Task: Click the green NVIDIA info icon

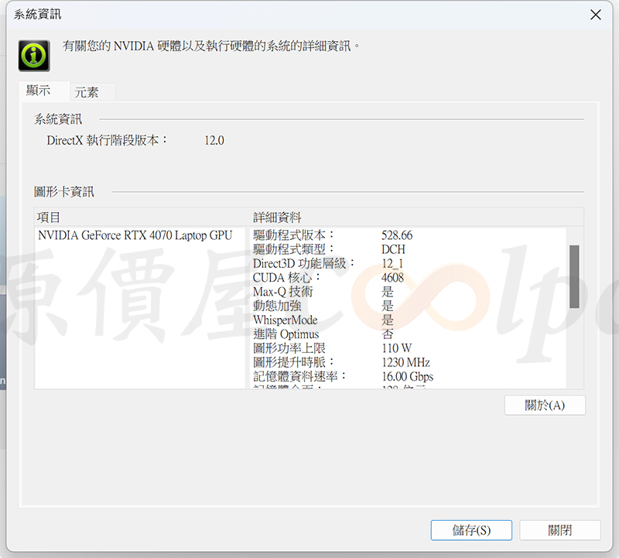Action: (34, 56)
